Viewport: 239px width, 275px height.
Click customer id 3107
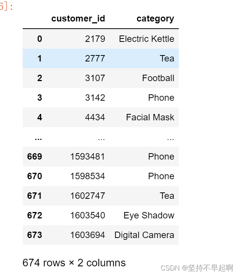[96, 78]
